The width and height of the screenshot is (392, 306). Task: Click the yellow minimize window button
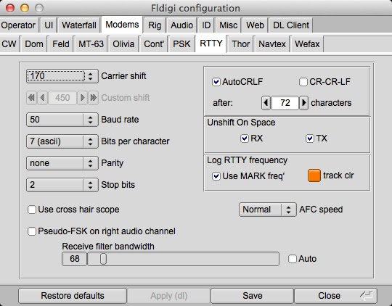click(25, 8)
